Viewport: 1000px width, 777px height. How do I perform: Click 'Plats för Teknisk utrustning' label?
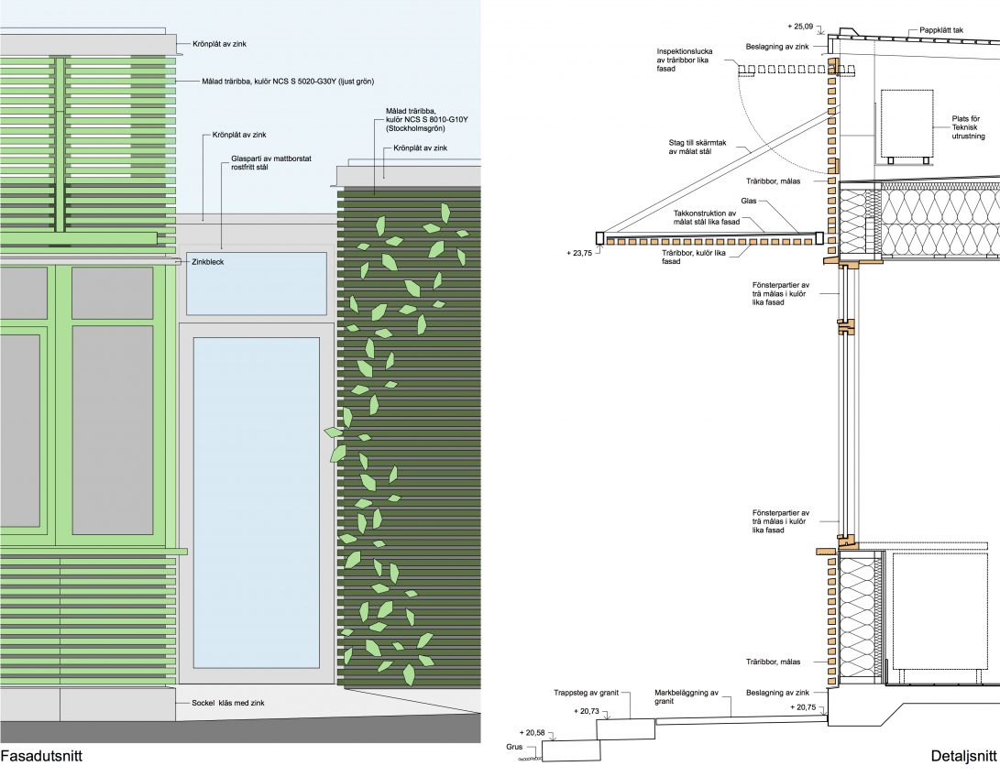[x=968, y=127]
